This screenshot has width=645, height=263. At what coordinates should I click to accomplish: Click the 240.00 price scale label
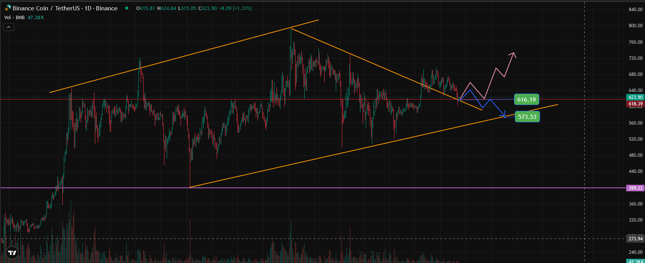pyautogui.click(x=635, y=252)
